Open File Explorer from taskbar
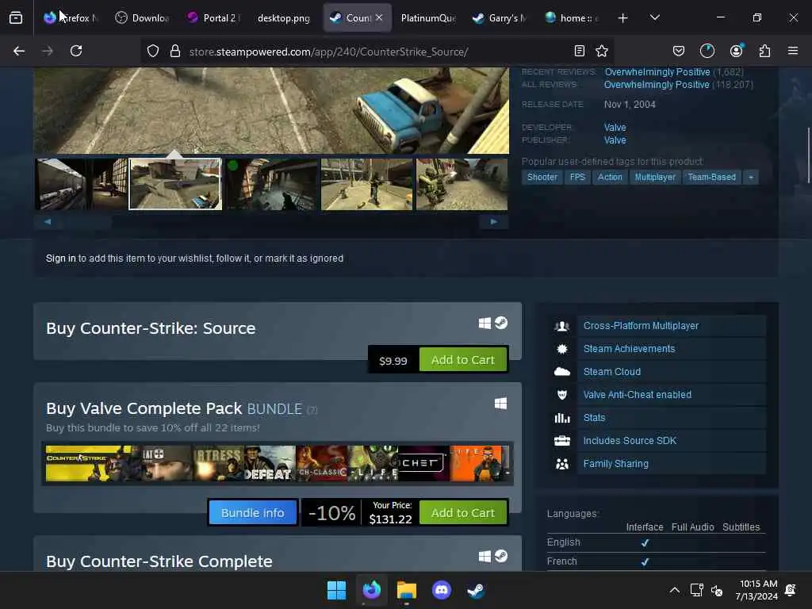 407,590
